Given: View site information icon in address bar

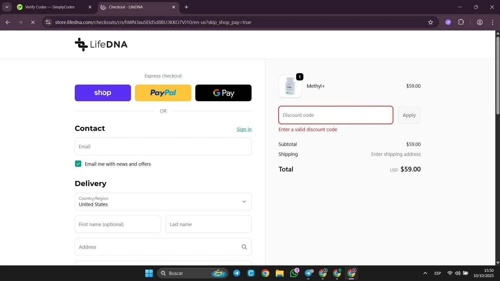Looking at the screenshot, I should (x=48, y=22).
